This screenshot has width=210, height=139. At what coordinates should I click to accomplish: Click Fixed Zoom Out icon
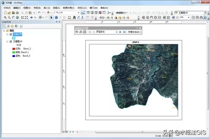27,17
